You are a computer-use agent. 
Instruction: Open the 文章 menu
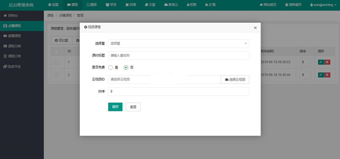pyautogui.click(x=150, y=5)
